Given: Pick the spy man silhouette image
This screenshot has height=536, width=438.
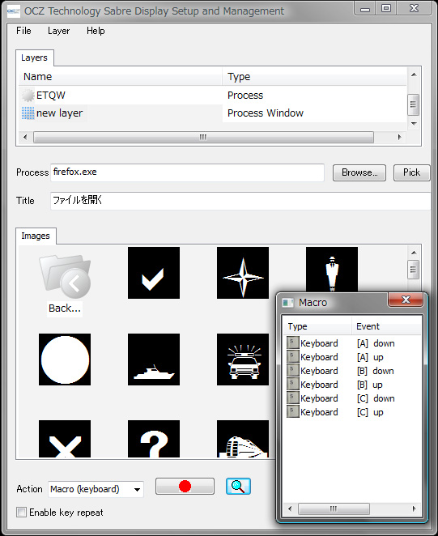Looking at the screenshot, I should click(x=332, y=270).
